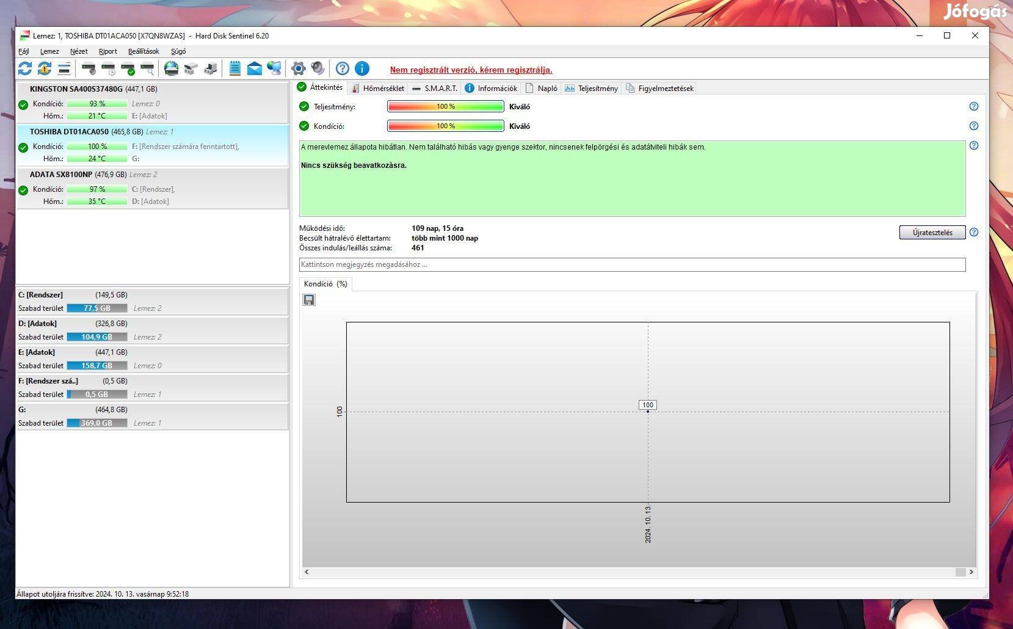Click the network monitor globe icon
This screenshot has height=629, width=1013.
click(x=274, y=68)
